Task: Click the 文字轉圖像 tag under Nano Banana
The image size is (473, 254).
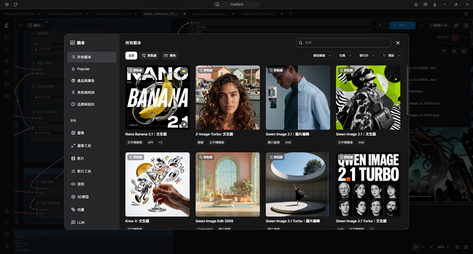Action: [134, 142]
